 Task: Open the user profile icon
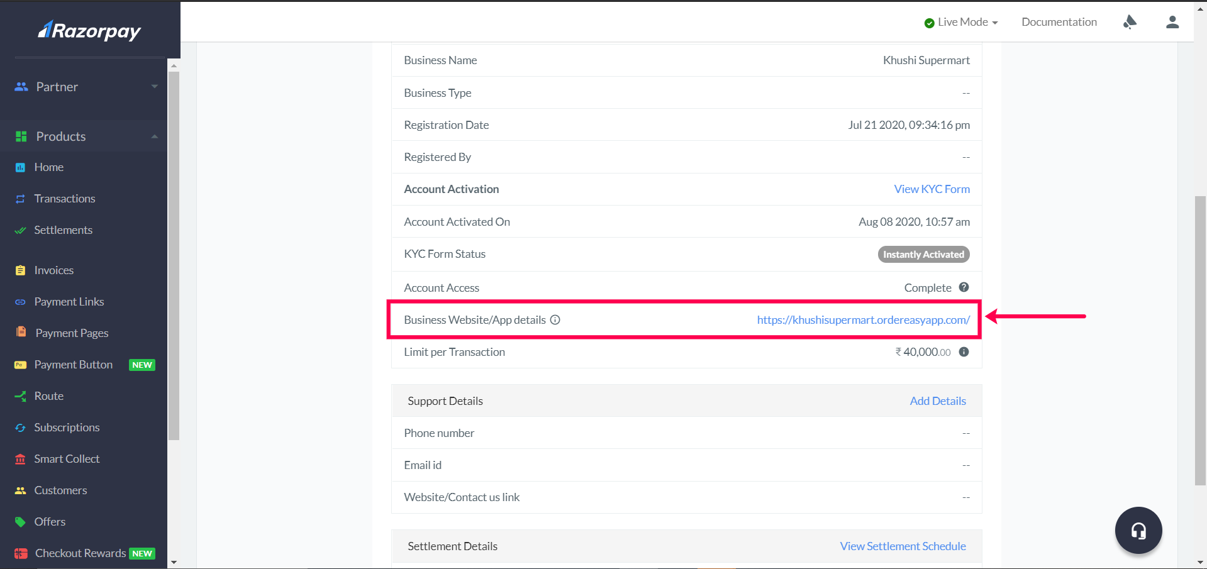[1172, 22]
